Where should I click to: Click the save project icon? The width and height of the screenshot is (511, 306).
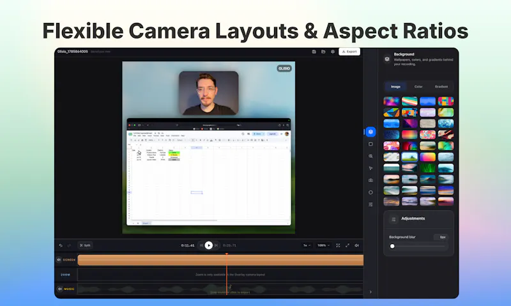pyautogui.click(x=314, y=52)
